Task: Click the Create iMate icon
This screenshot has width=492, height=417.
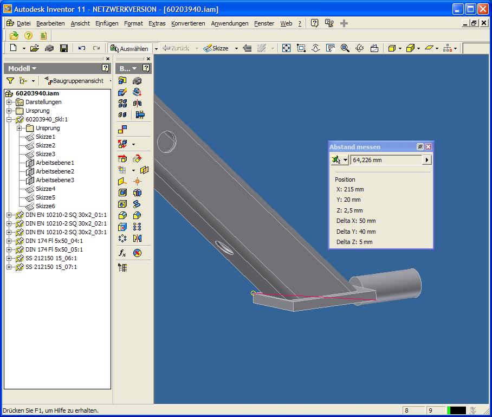Action: (x=137, y=253)
